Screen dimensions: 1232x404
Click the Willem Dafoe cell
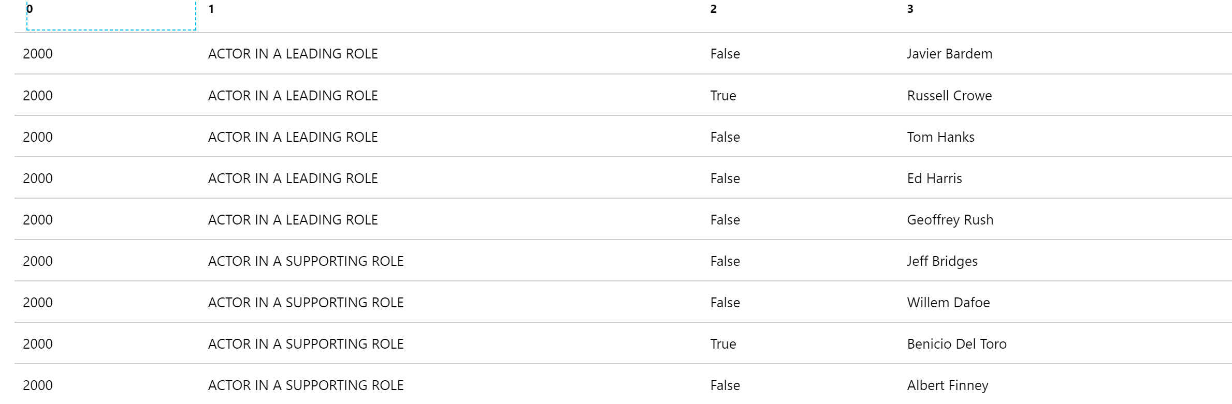[948, 303]
